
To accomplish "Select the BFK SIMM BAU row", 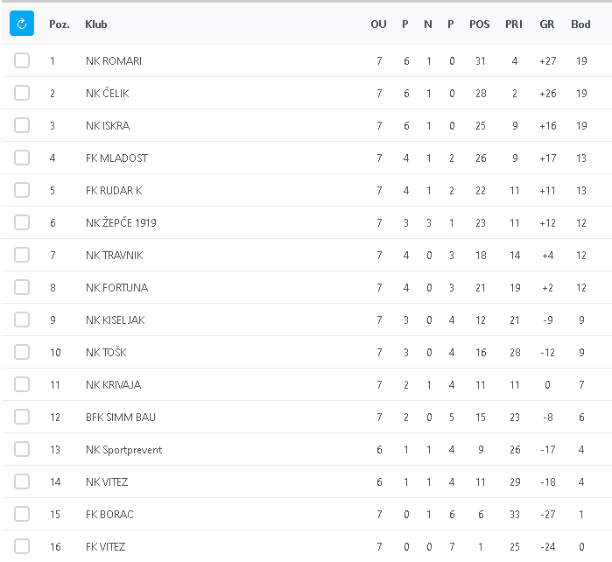I will [121, 417].
